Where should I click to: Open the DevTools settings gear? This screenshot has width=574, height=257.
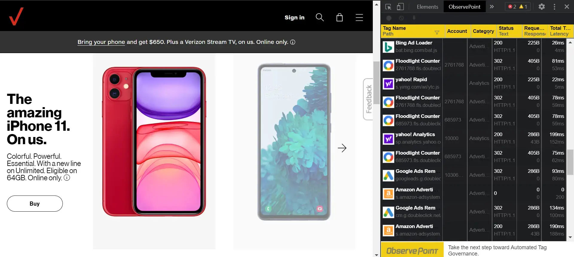coord(541,7)
